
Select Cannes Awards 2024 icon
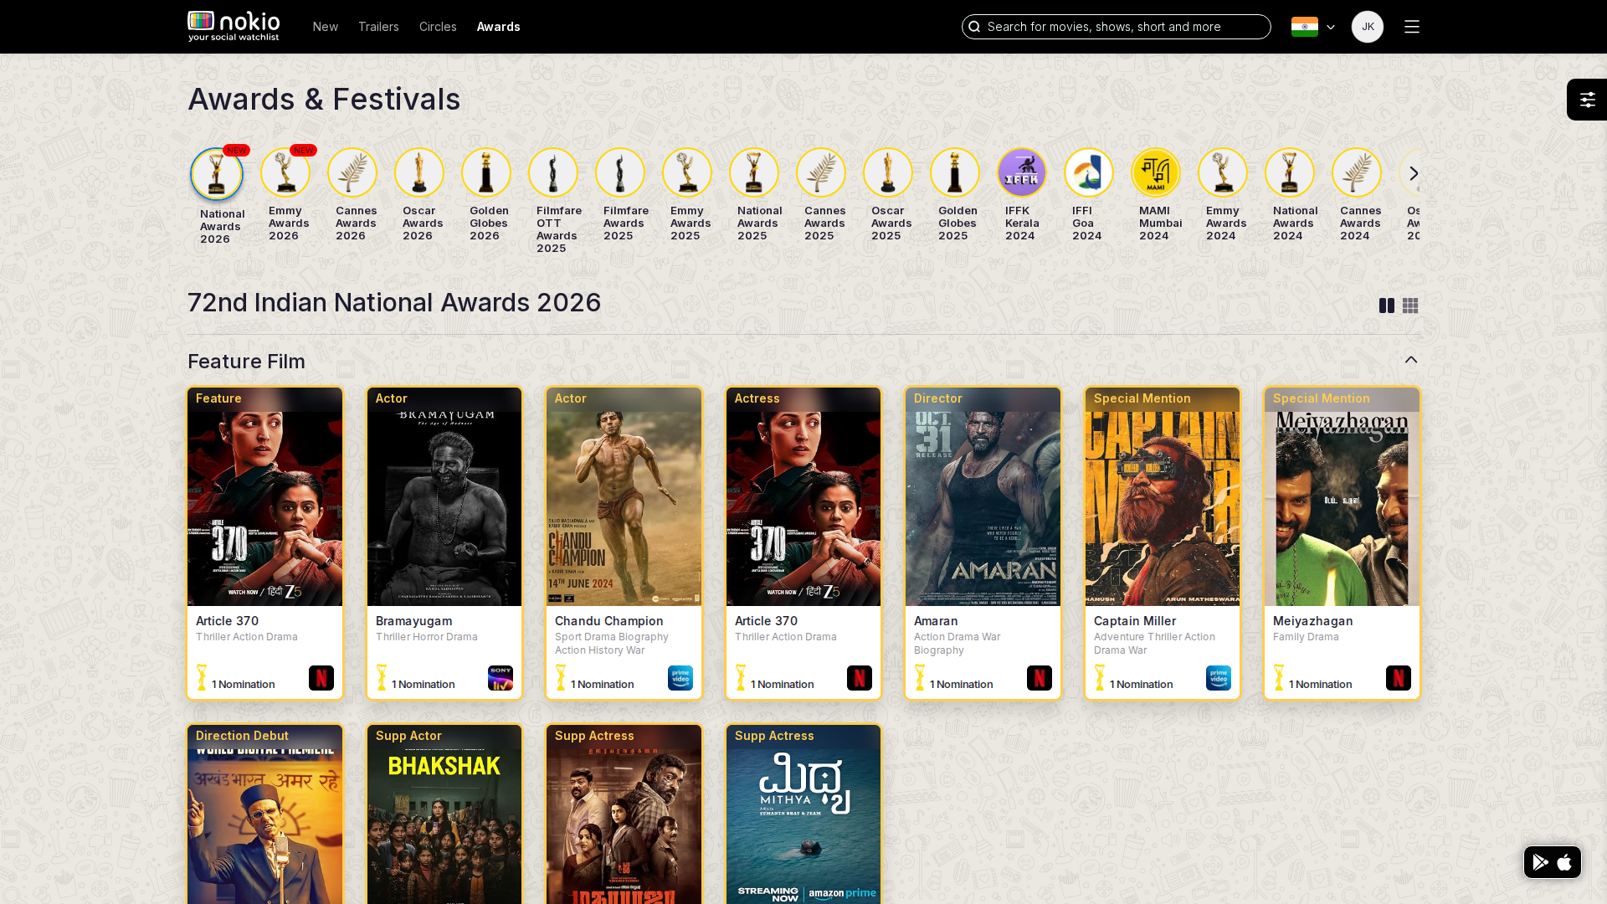pyautogui.click(x=1357, y=172)
